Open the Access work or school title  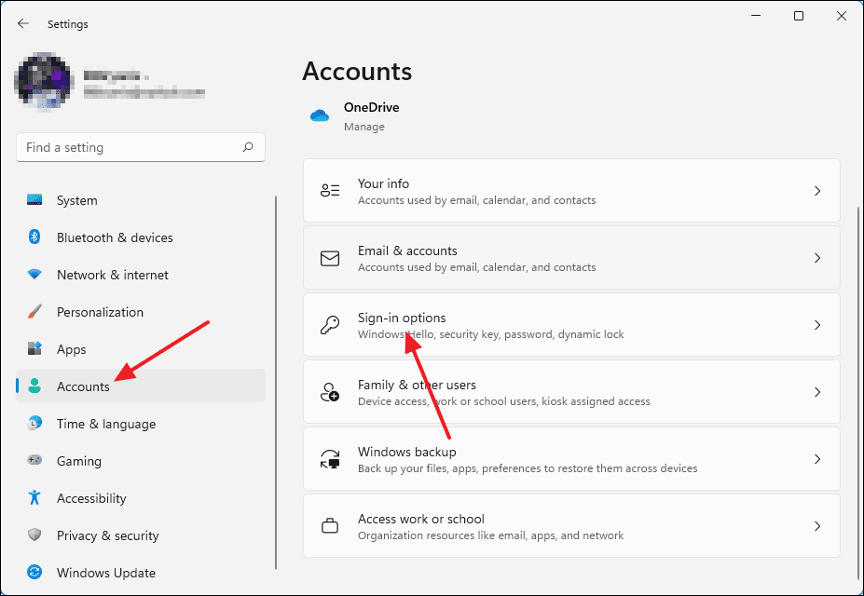(421, 519)
